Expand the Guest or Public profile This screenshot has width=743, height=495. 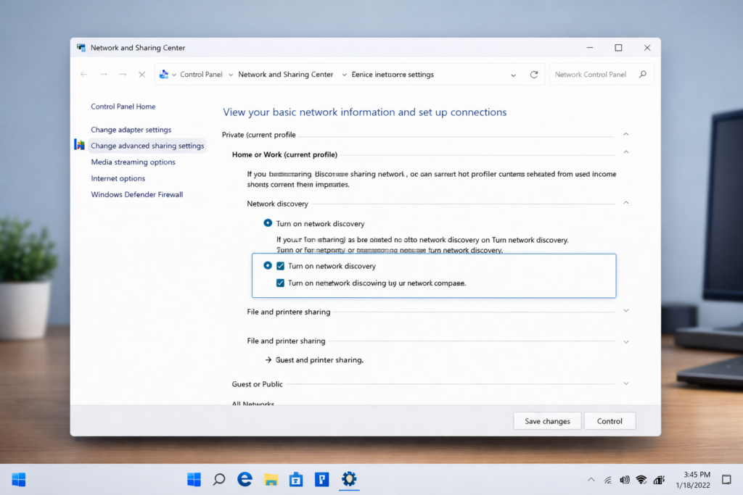625,383
